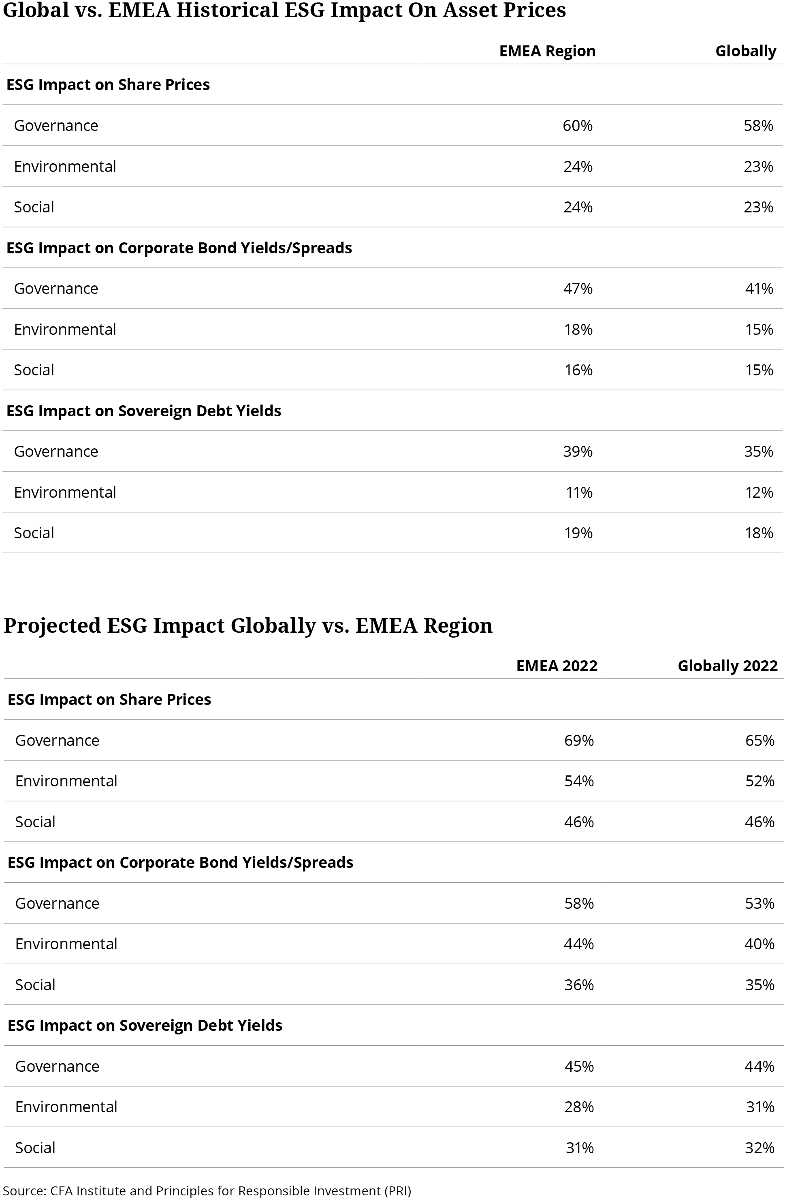The height and width of the screenshot is (1199, 785).
Task: Select the source citation text at bottom
Action: pyautogui.click(x=207, y=1191)
